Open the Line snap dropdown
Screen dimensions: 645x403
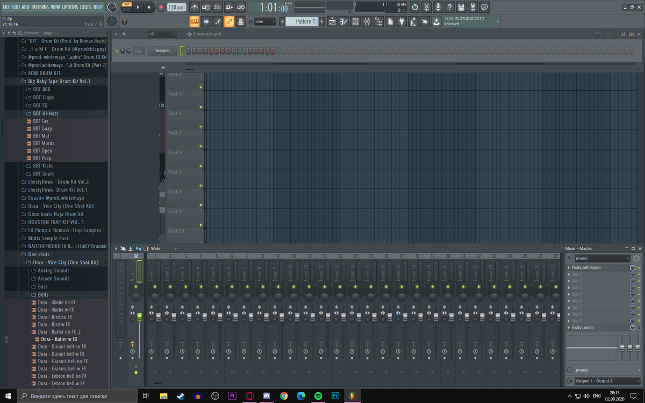(266, 21)
